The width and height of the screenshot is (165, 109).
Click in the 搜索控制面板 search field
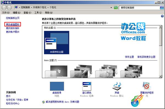pyautogui.click(x=139, y=8)
